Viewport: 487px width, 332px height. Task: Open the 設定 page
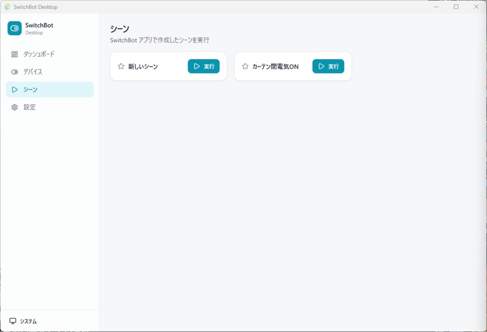[x=49, y=107]
